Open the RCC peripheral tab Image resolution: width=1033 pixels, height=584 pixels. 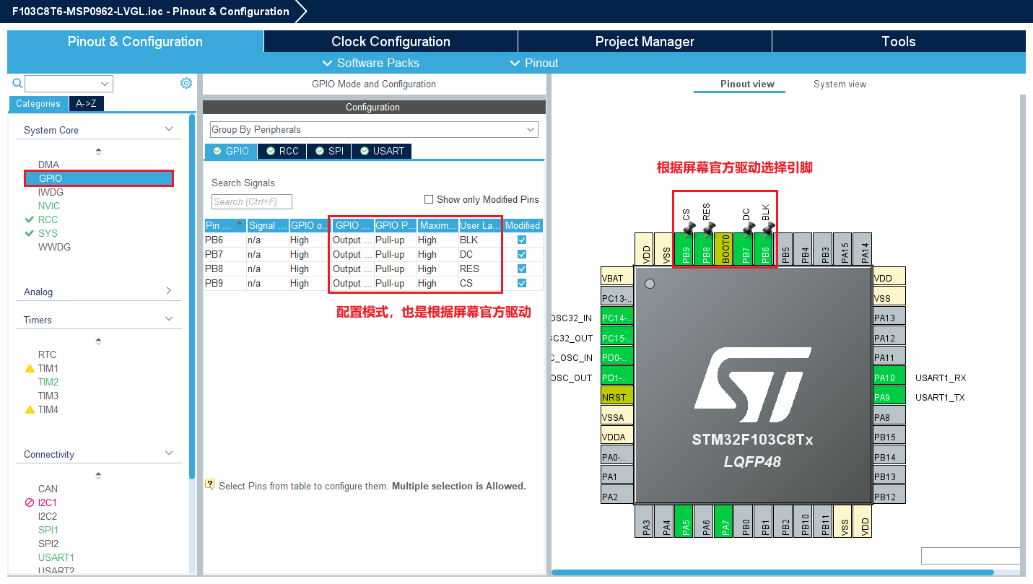(282, 151)
